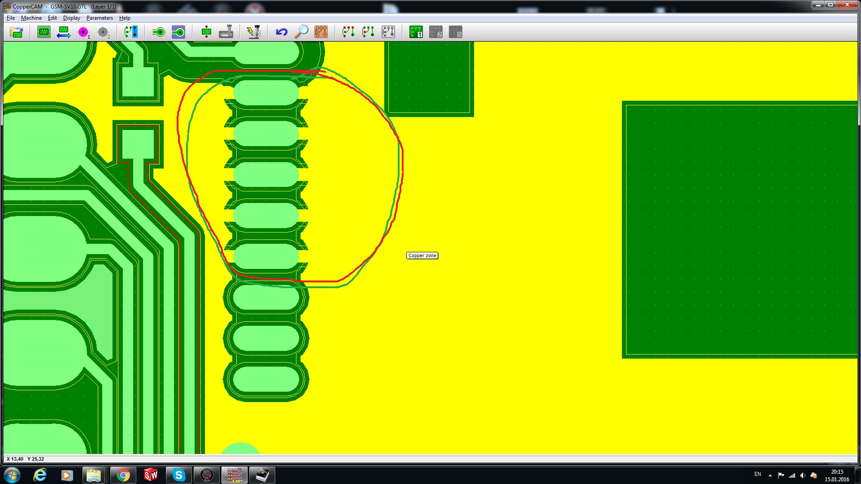Screen dimensions: 861x484
Task: Click the gray drilling machine icon
Action: click(x=226, y=32)
